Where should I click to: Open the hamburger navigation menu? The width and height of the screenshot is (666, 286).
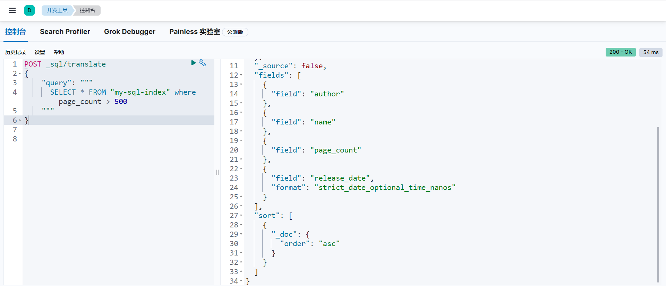[12, 10]
